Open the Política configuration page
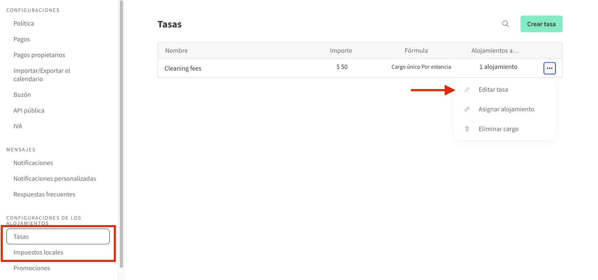This screenshot has height=280, width=598. (x=23, y=23)
